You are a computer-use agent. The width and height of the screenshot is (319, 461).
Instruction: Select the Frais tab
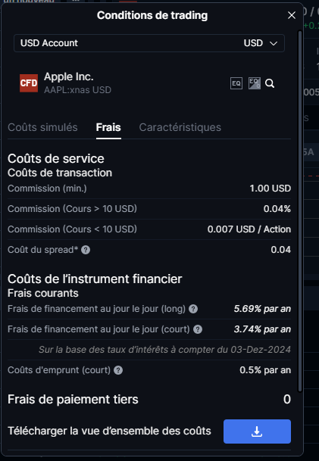(x=108, y=127)
